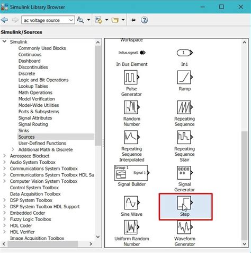Select the Model-Wide Utilities library
This screenshot has width=251, height=253.
pyautogui.click(x=39, y=105)
